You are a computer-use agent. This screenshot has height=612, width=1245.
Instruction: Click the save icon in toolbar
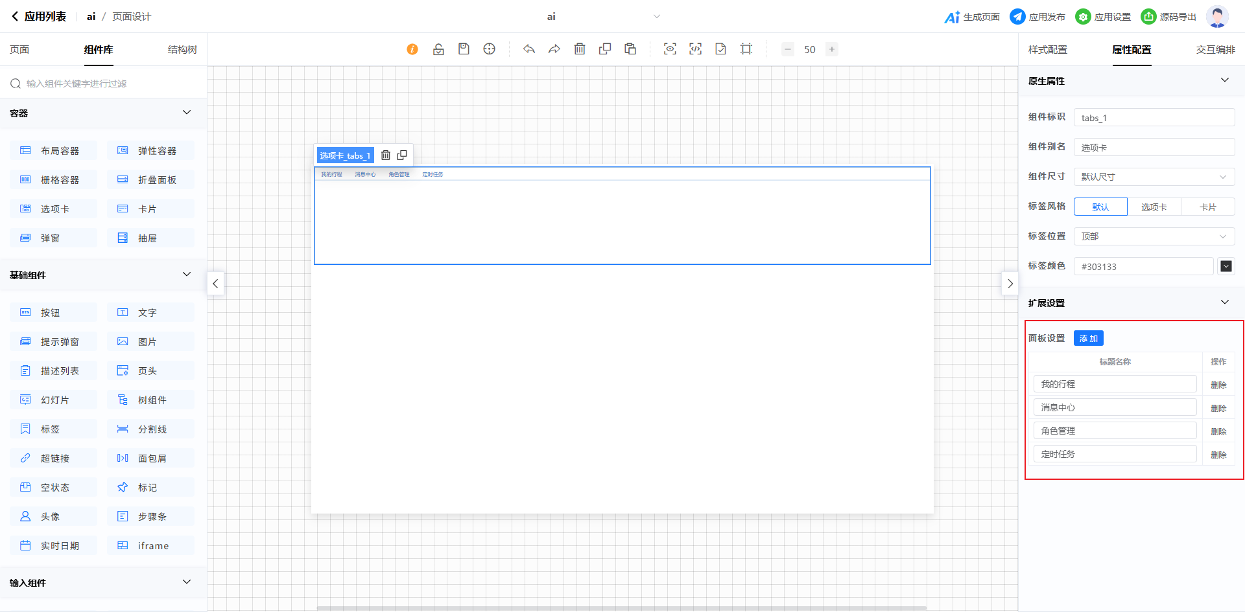(464, 49)
